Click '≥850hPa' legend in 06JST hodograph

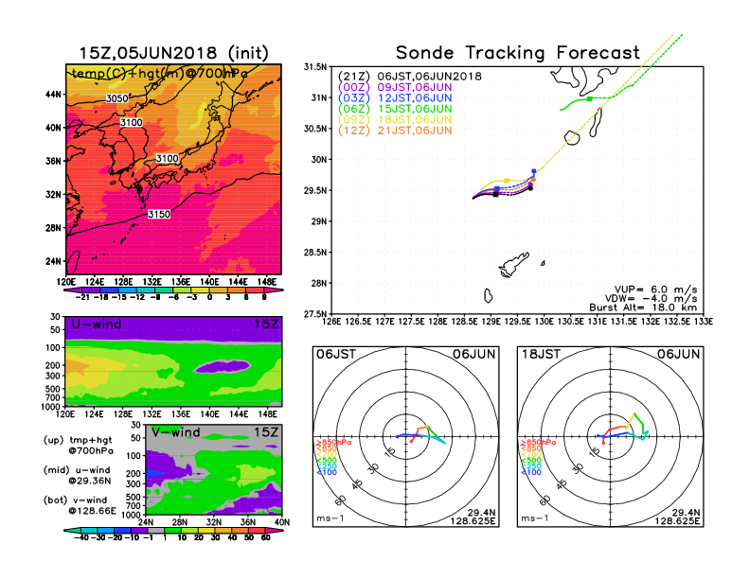pyautogui.click(x=333, y=443)
